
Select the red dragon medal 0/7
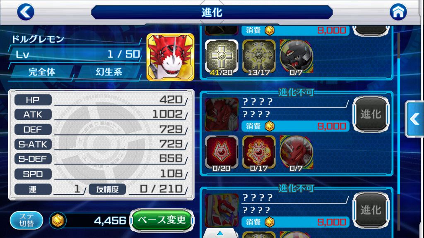[x=296, y=153]
